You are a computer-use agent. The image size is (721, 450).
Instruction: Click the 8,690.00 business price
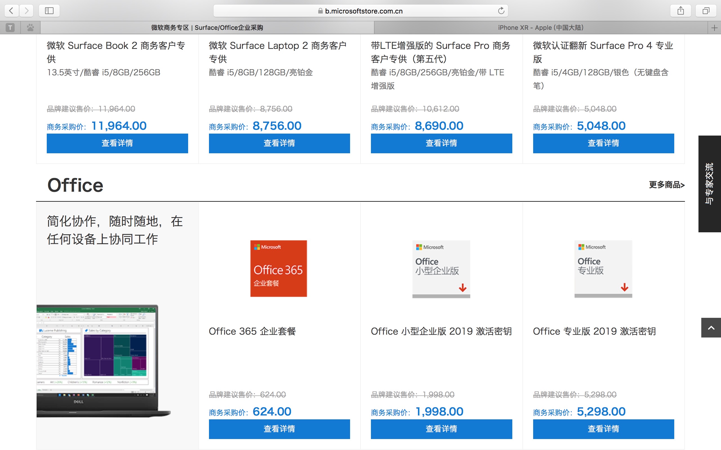tap(439, 126)
